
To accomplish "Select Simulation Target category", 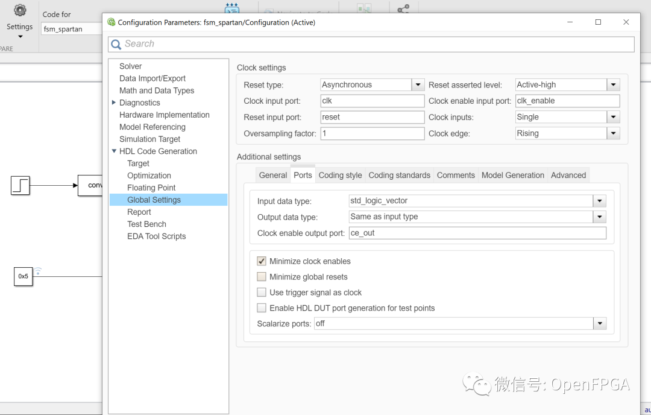I will 150,139.
